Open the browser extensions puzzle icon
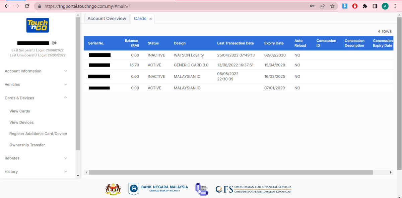This screenshot has width=402, height=198. tap(365, 6)
